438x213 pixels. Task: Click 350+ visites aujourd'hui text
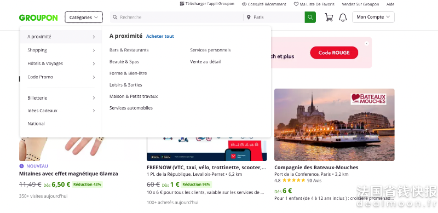click(x=43, y=196)
